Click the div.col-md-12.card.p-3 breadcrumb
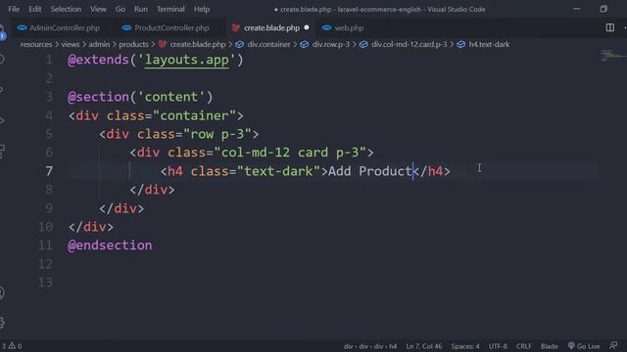627x352 pixels. (x=410, y=44)
